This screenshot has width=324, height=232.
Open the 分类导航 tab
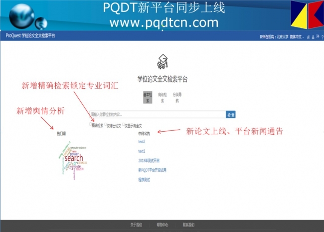coord(177,97)
